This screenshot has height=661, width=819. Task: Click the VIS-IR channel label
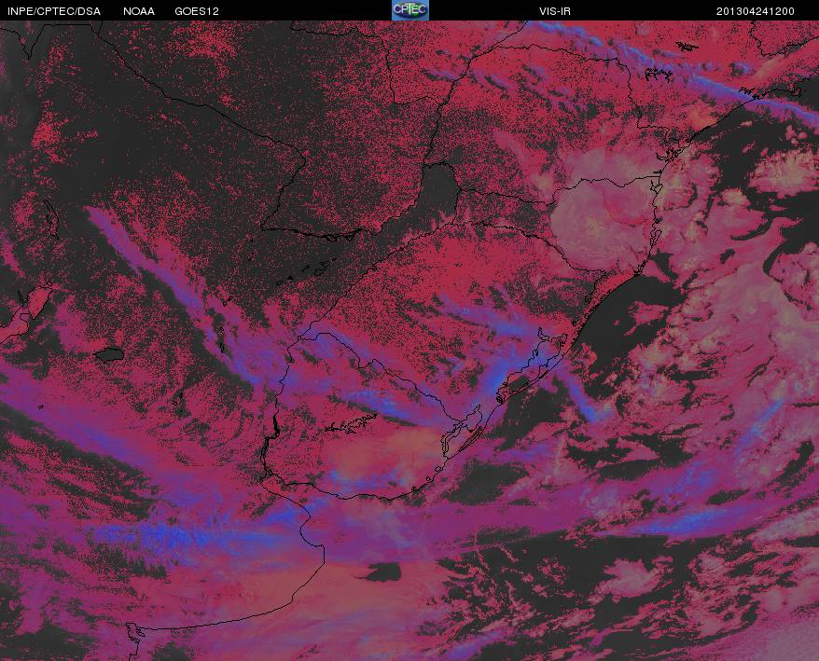point(555,11)
